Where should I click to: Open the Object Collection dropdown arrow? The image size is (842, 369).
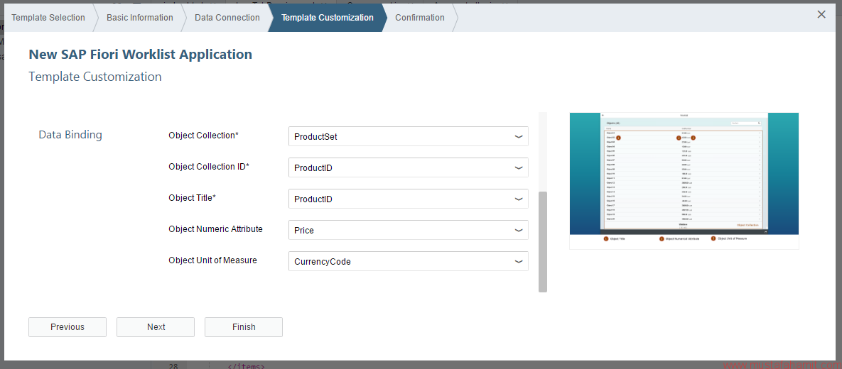tap(519, 137)
